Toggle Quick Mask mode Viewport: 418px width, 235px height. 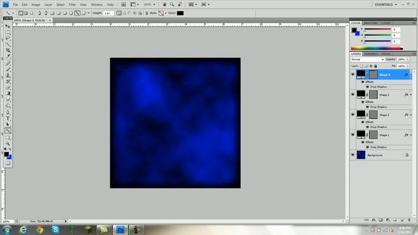tap(8, 163)
